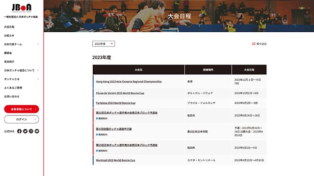The height and width of the screenshot is (176, 314).
Task: Click the 大会日程 table column header
Action: coord(249,70)
